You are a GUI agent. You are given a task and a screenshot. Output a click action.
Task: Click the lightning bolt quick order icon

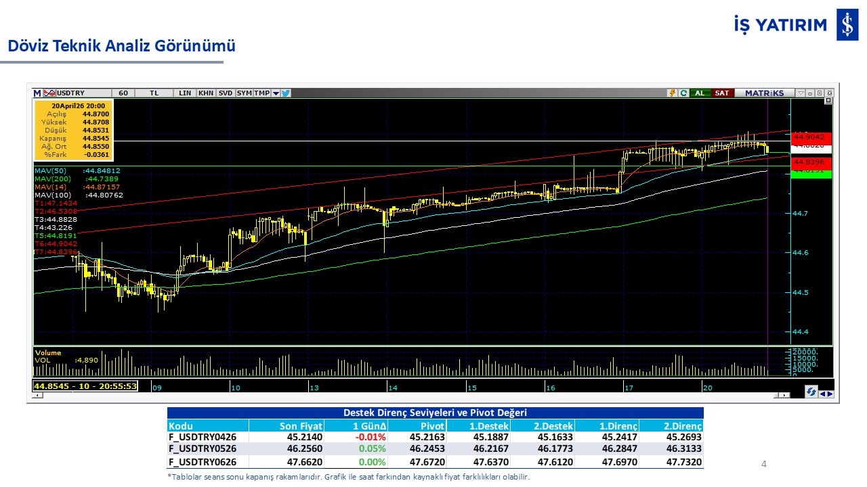coord(672,93)
